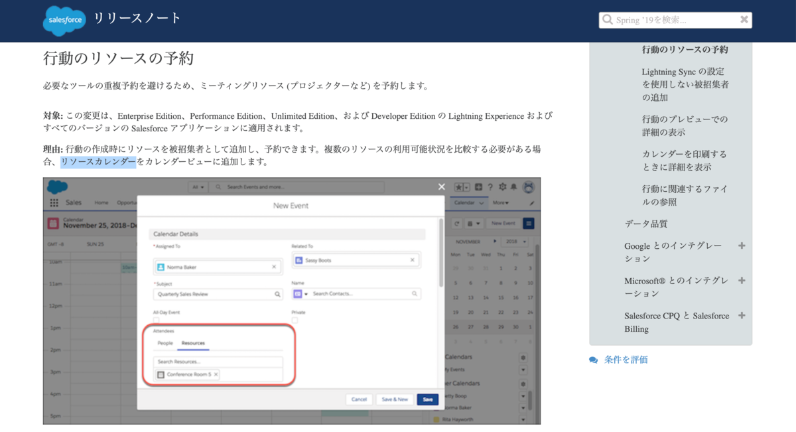Open Lightning Sync の設定を使用しない被招集者の追加 sidebar item
Viewport: 796px width, 432px height.
tap(685, 84)
